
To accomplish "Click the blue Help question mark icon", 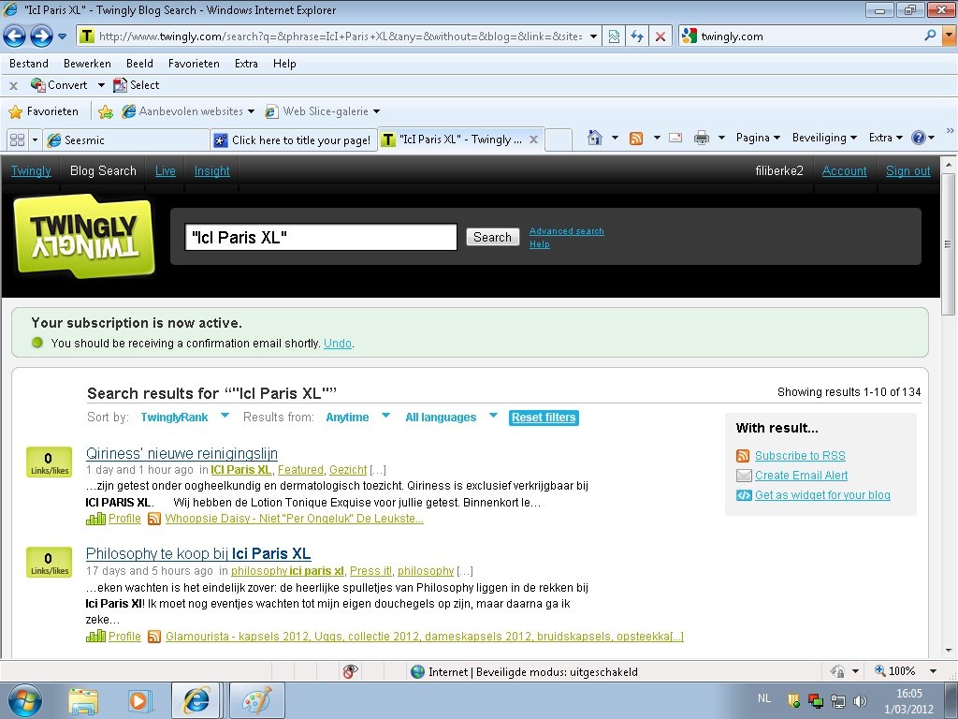I will (919, 138).
